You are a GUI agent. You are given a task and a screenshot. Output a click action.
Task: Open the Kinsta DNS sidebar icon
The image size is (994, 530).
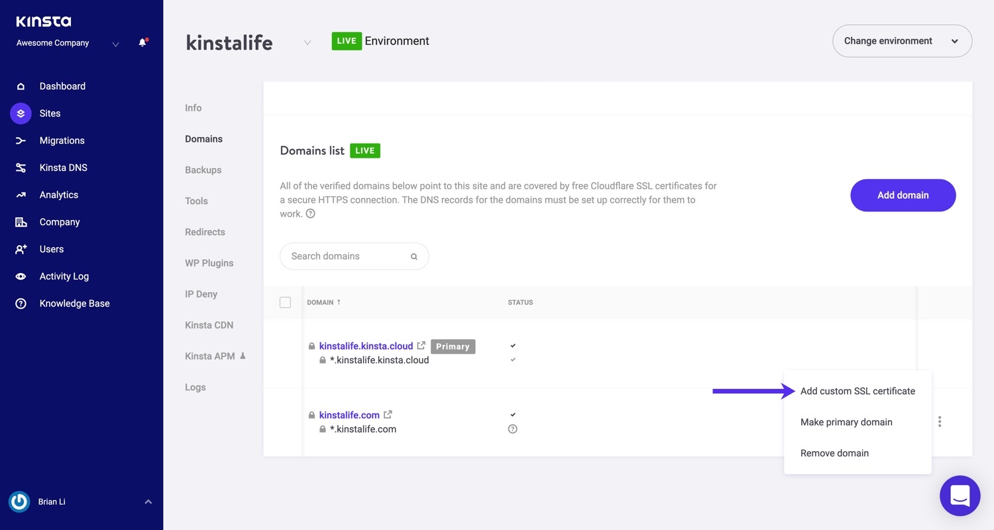pos(21,168)
